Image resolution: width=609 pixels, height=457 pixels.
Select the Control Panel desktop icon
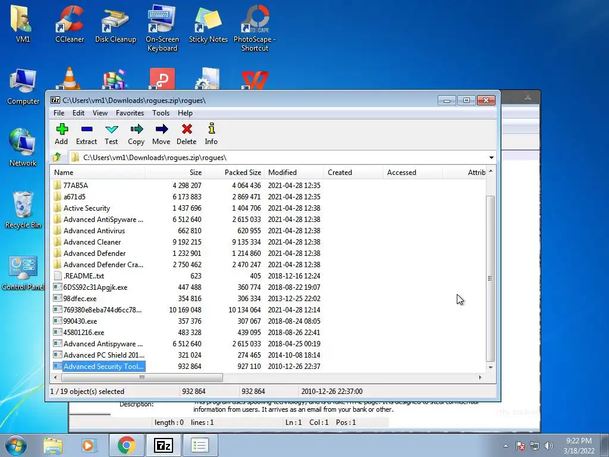pyautogui.click(x=23, y=272)
